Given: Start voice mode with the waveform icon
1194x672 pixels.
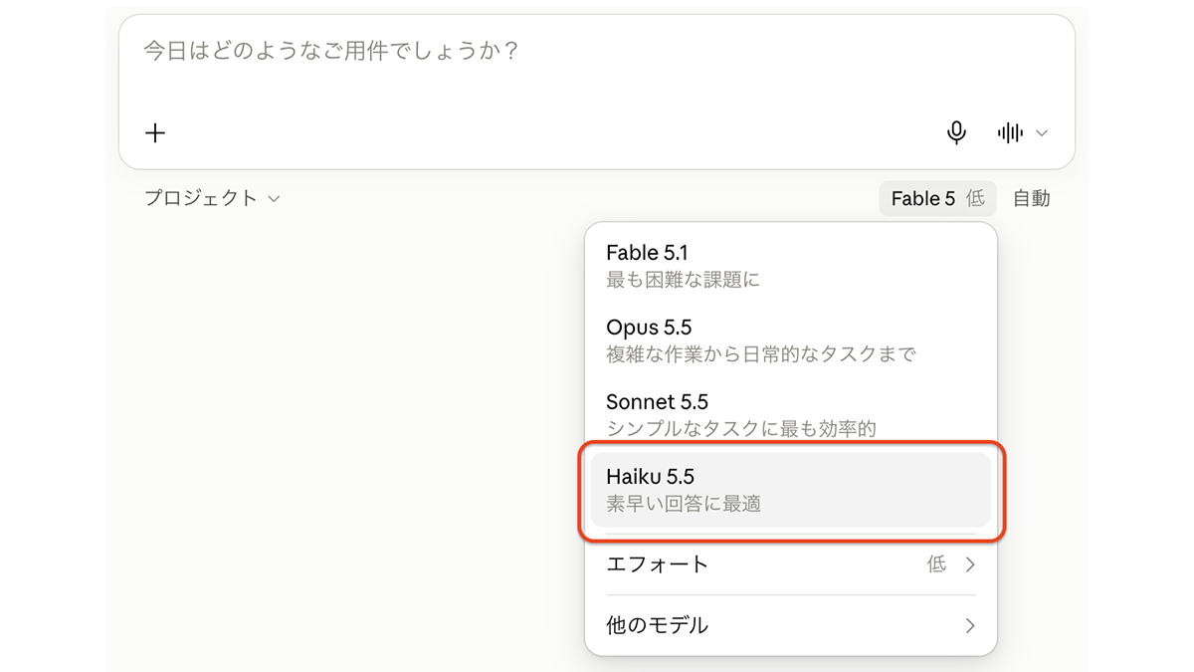Looking at the screenshot, I should click(1010, 132).
